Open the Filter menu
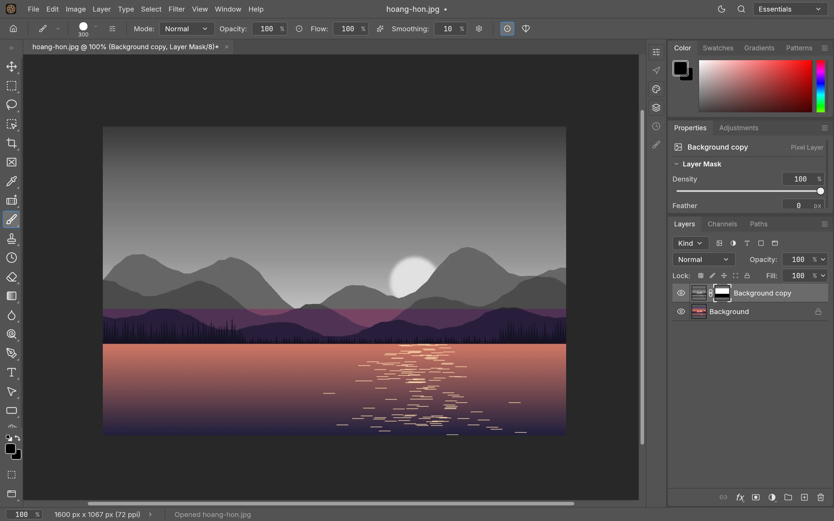Viewport: 834px width, 521px height. (x=176, y=9)
